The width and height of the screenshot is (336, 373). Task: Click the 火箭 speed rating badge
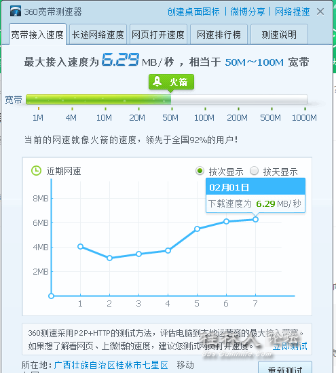coord(171,82)
